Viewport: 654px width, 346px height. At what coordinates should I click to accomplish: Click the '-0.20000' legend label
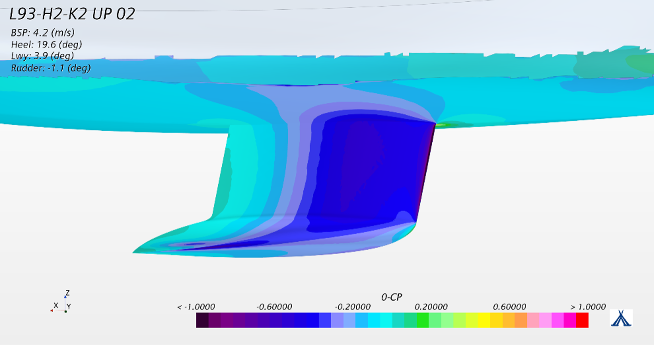[353, 307]
